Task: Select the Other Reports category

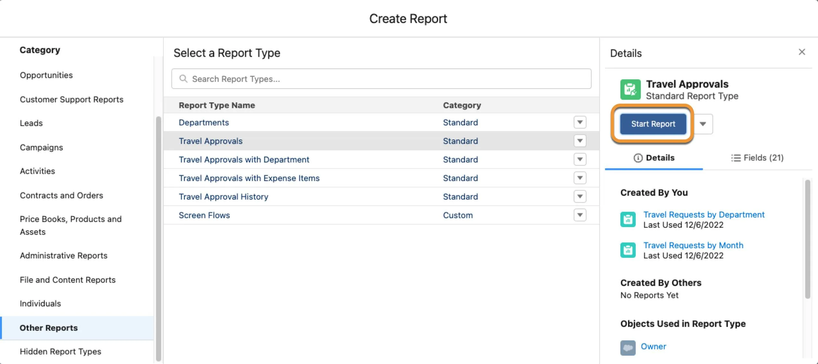Action: (49, 328)
